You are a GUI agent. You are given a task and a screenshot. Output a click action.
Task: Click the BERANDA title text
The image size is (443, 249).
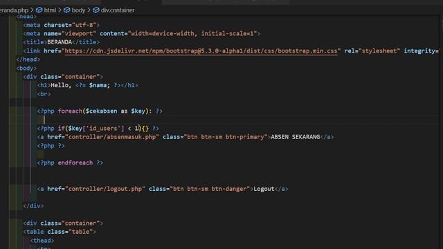60,42
